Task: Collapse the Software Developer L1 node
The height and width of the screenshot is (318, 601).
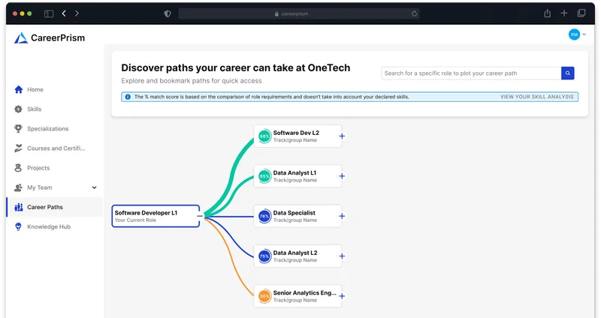Action: pyautogui.click(x=200, y=216)
